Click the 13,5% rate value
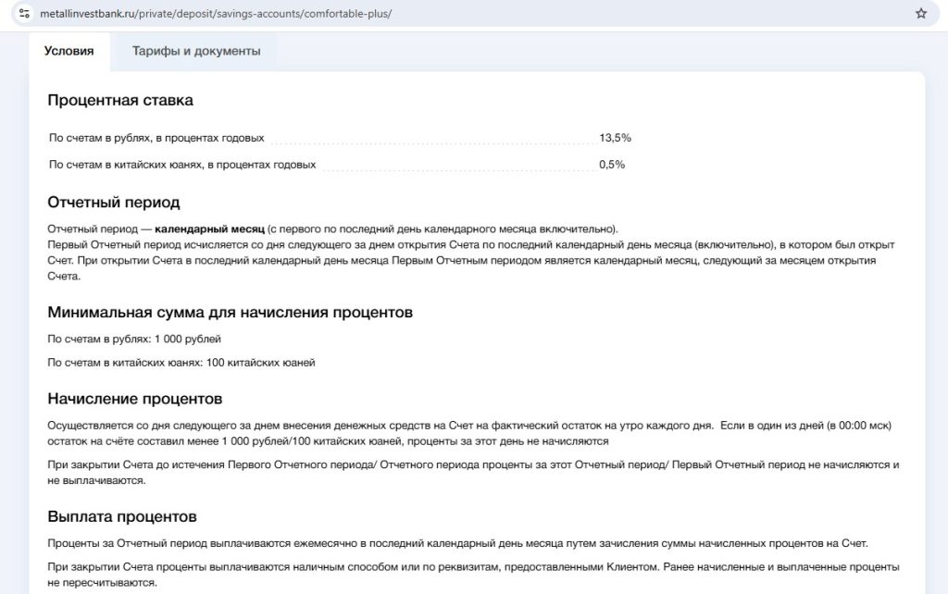Screen dimensions: 948x594 (x=615, y=138)
